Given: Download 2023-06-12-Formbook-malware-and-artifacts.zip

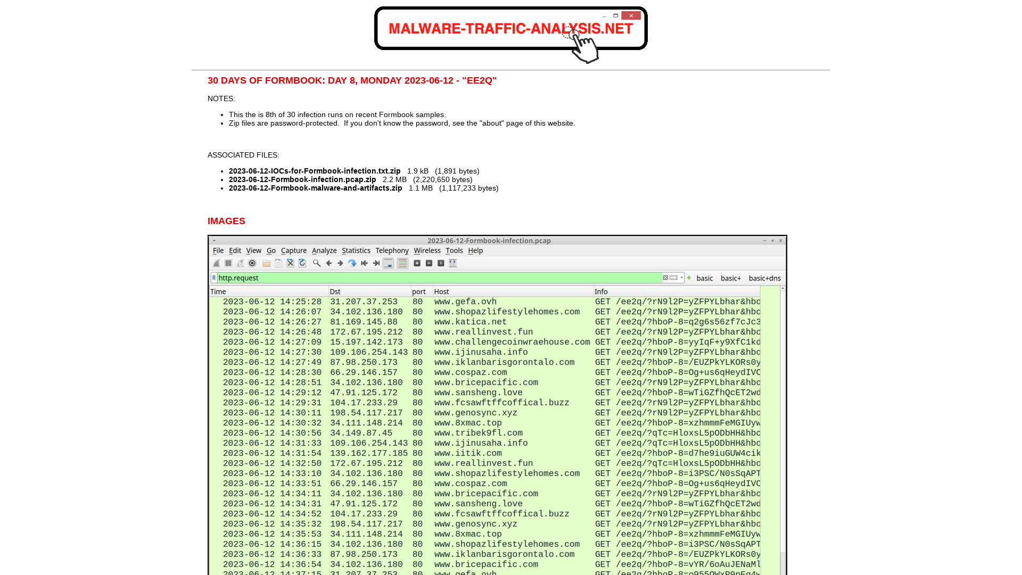Looking at the screenshot, I should tap(316, 188).
